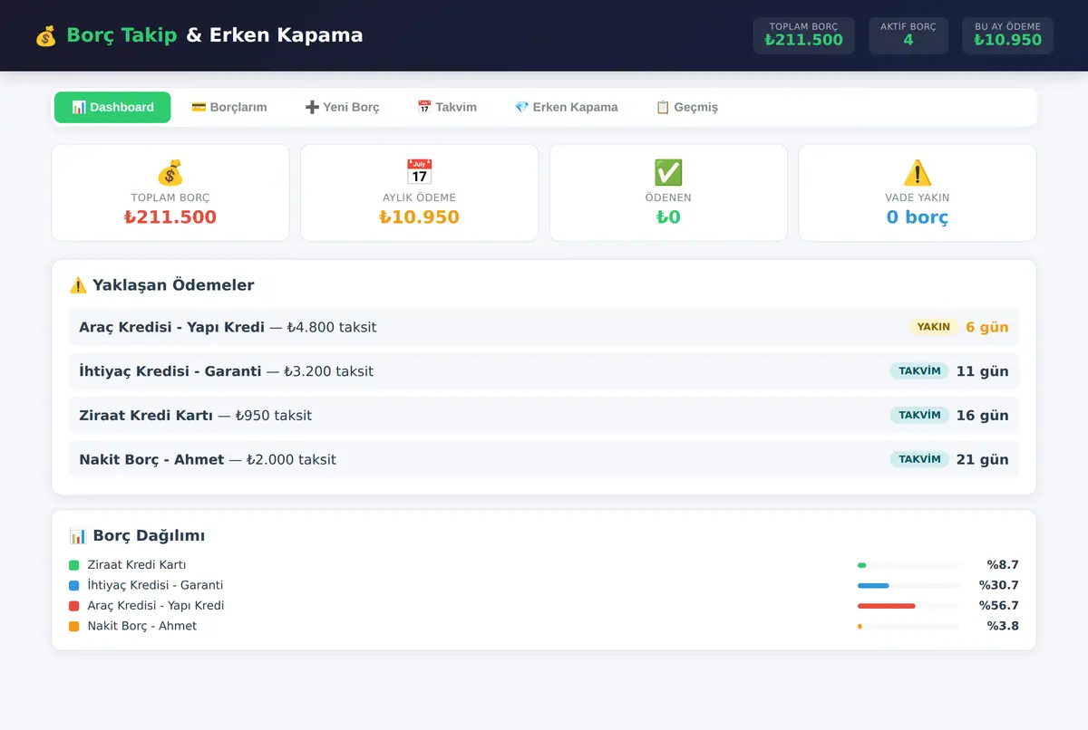1088x730 pixels.
Task: Click the diamond icon on Erken Kapama tab
Action: coord(521,107)
